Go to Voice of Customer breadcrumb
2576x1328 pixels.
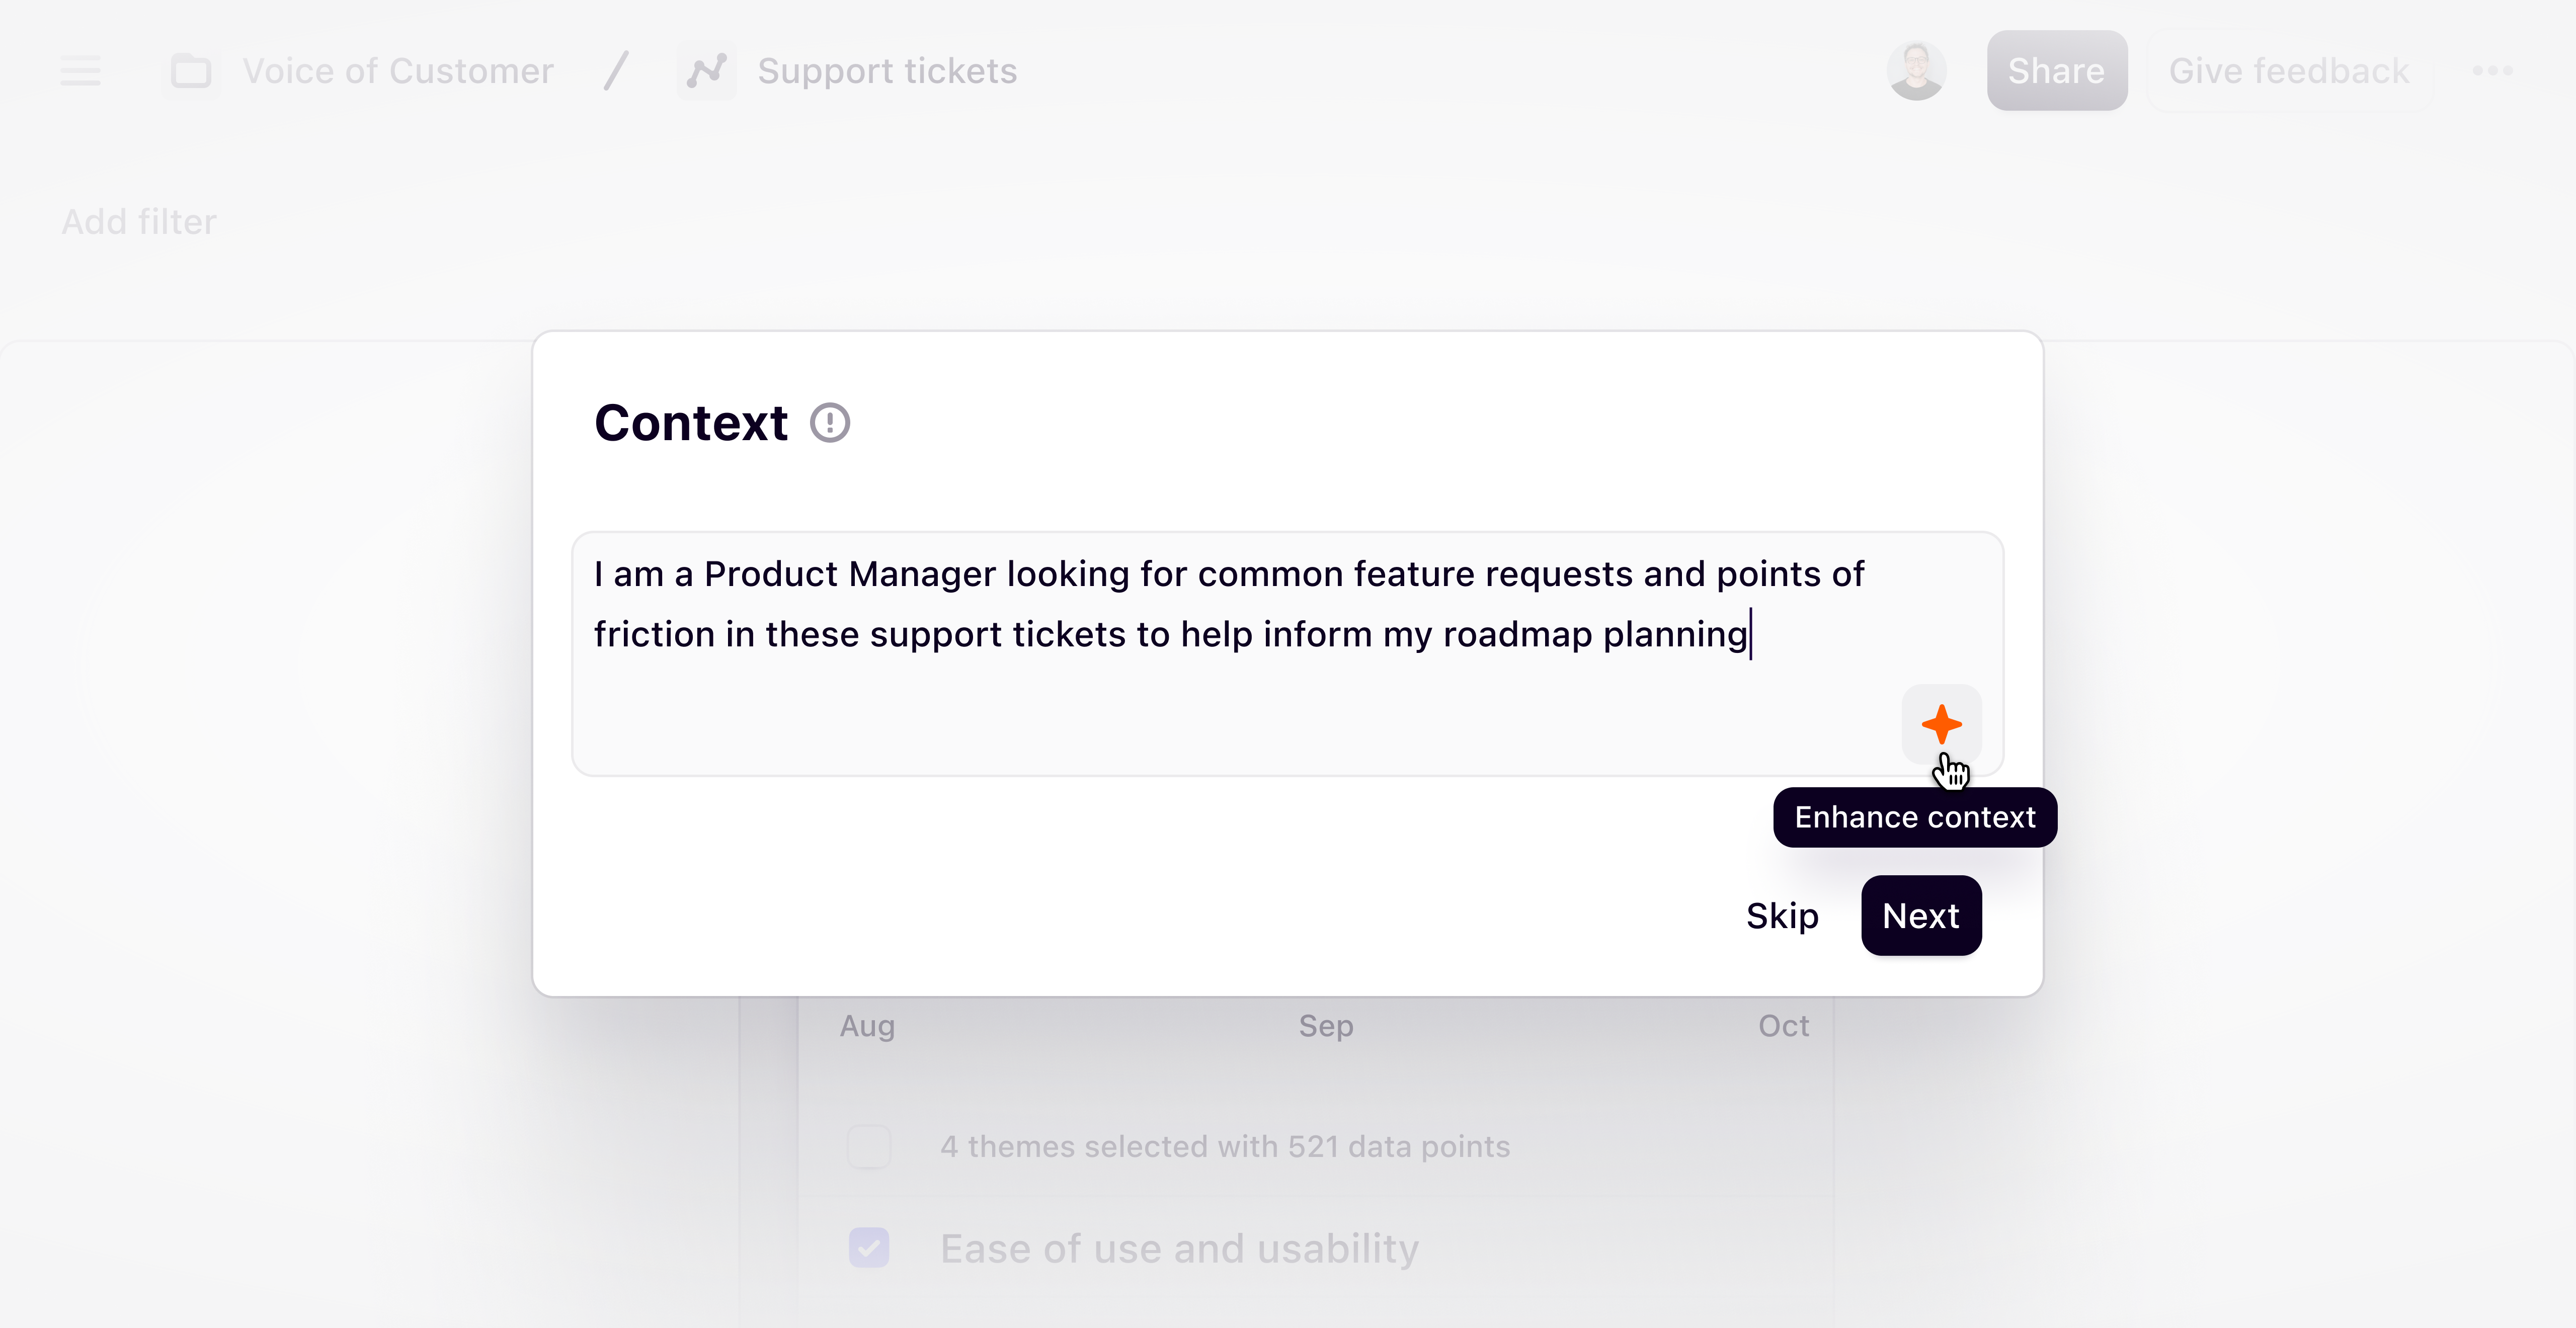[x=398, y=71]
